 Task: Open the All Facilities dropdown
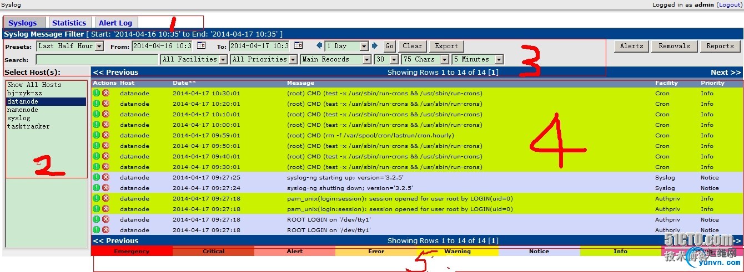point(194,59)
